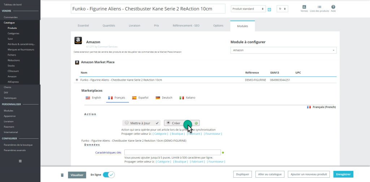This screenshot has width=370, height=182.
Task: Click the German flag icon
Action: [x=158, y=98]
